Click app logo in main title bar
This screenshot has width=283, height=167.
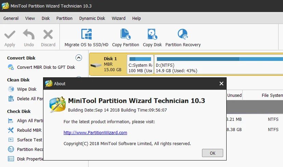(x=5, y=6)
